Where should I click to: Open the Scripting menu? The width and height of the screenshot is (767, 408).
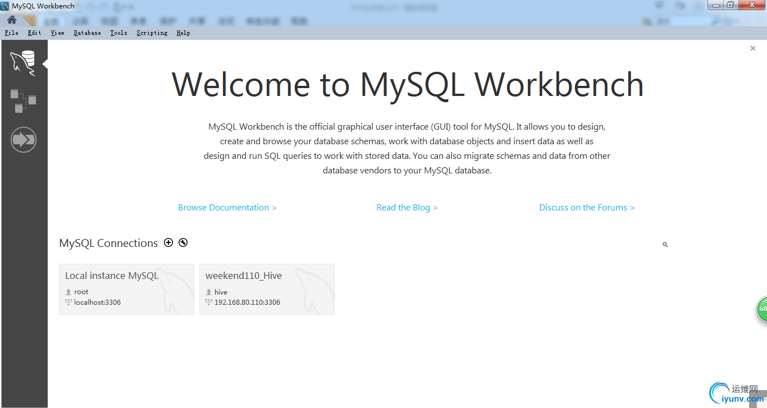pyautogui.click(x=152, y=33)
